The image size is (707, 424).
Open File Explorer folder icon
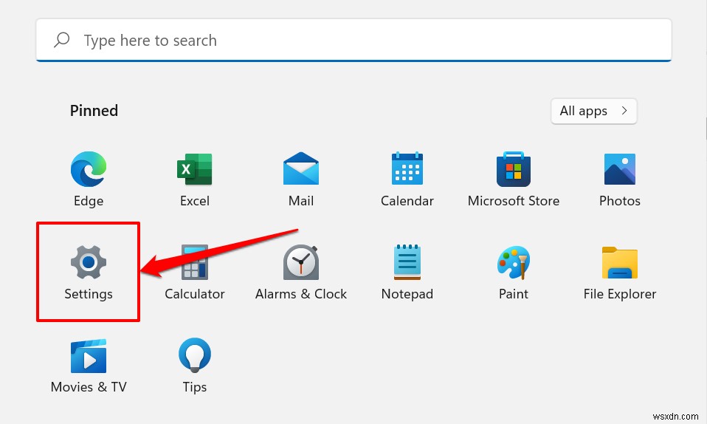tap(620, 262)
